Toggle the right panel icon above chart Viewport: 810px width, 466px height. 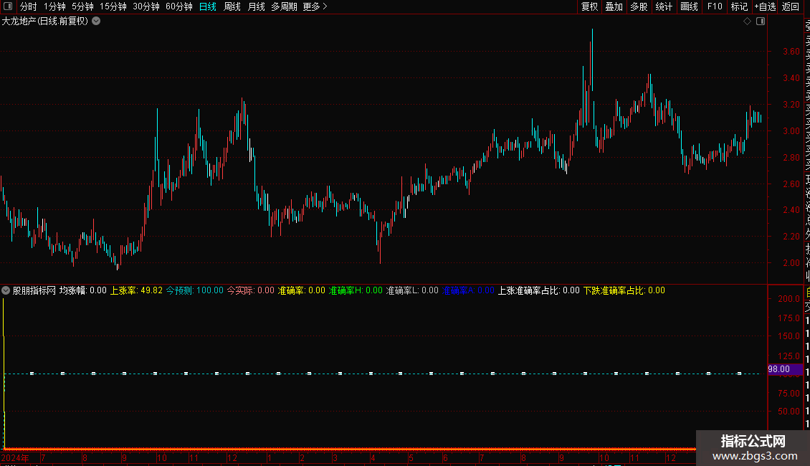[761, 22]
